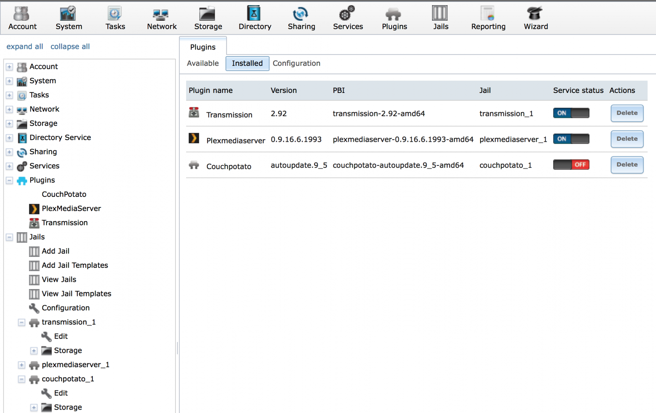Delete the Couchpotato plugin
This screenshot has width=656, height=413.
tap(627, 165)
